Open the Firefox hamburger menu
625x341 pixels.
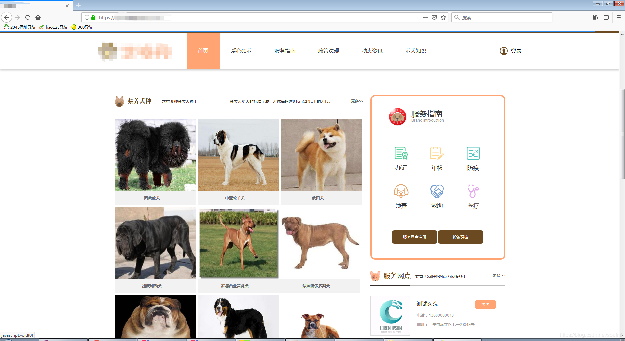point(619,17)
